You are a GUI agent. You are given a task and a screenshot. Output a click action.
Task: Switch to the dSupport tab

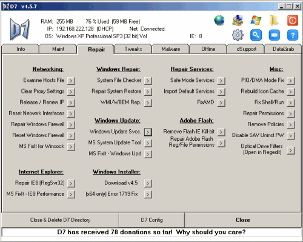(246, 49)
